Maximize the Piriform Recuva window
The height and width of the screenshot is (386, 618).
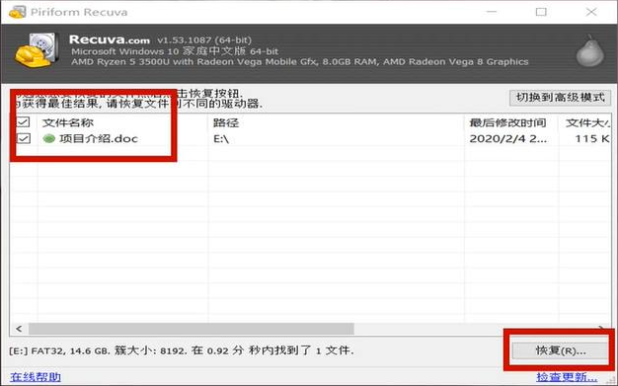point(541,12)
